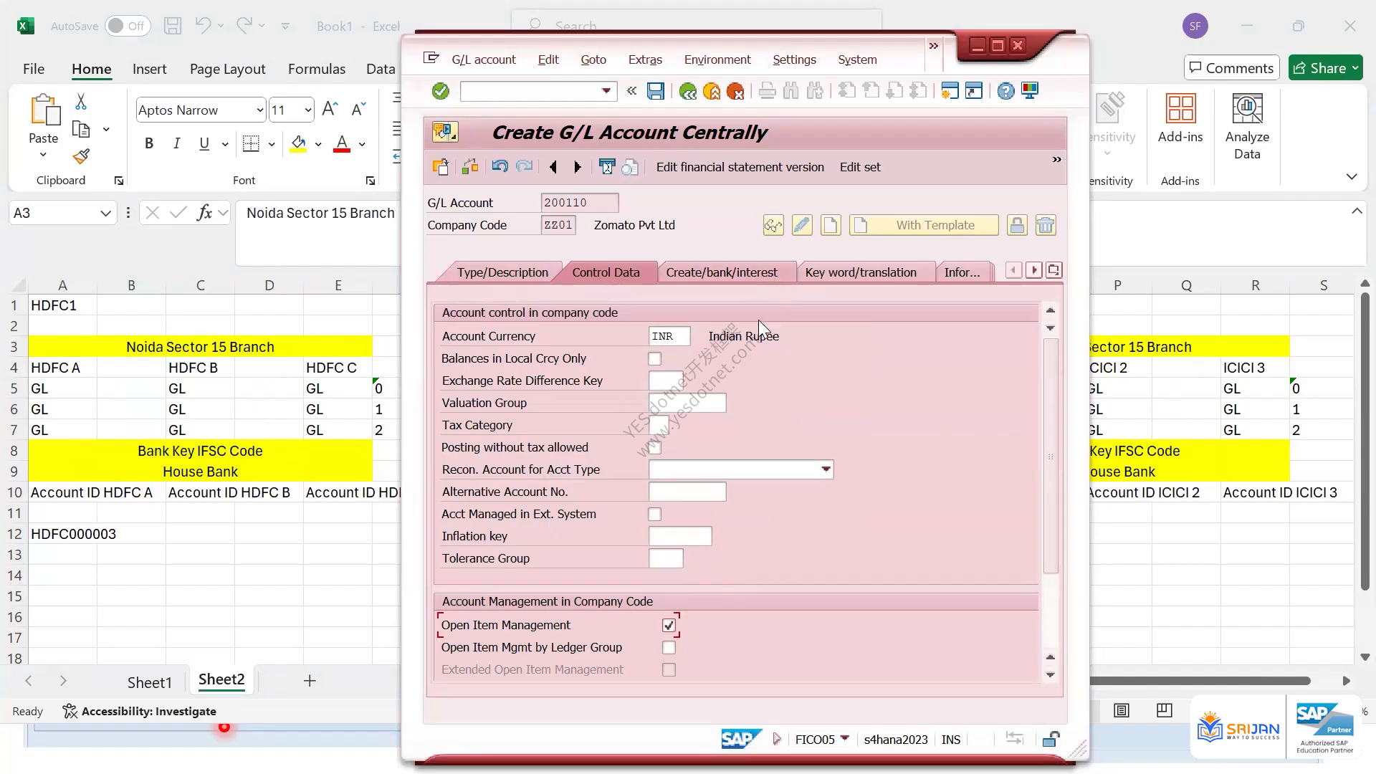Viewport: 1376px width, 774px height.
Task: Uncheck the Open Item Management checkbox
Action: (x=669, y=625)
